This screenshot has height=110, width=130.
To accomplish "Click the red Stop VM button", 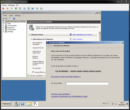I will (x=3, y=9).
